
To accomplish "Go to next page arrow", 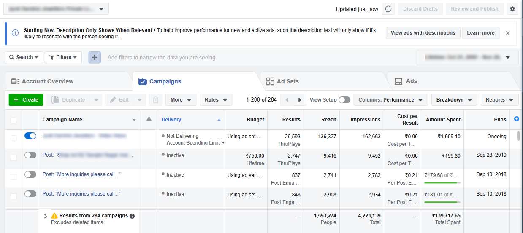I will [x=300, y=100].
